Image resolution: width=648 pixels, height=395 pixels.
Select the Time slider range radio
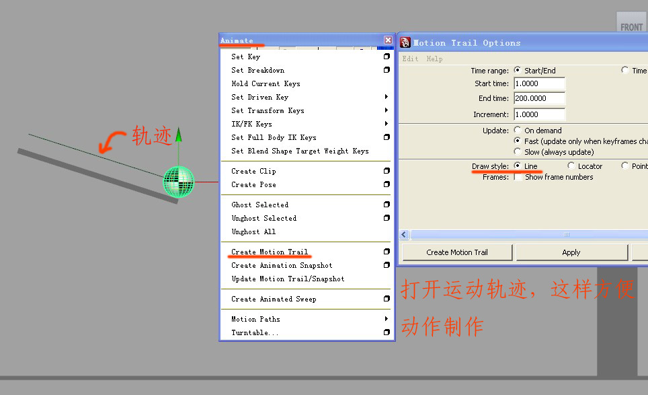[x=625, y=70]
